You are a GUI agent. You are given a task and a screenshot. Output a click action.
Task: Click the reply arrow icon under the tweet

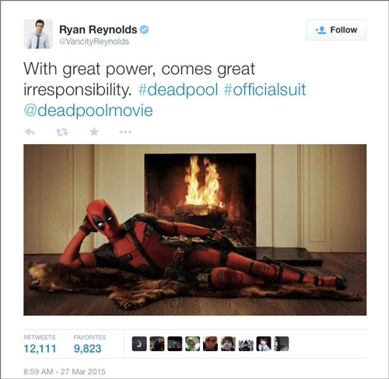tap(30, 132)
